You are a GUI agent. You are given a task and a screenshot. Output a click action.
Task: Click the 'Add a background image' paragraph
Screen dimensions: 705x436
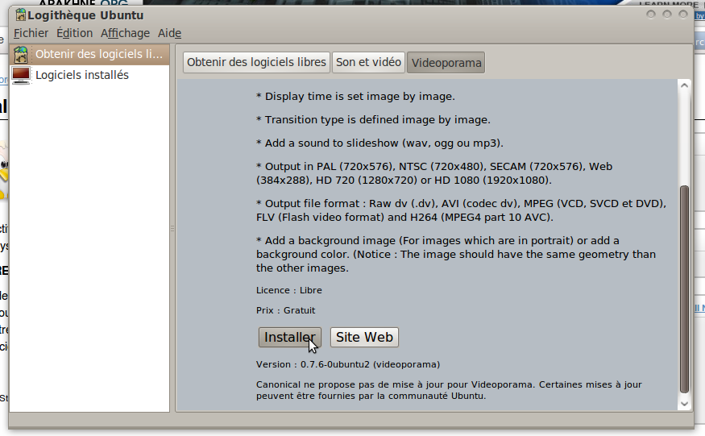(456, 254)
